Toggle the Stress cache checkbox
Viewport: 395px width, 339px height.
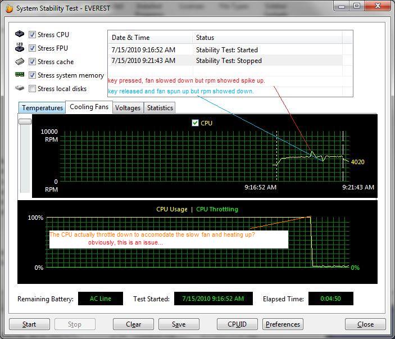pos(32,61)
